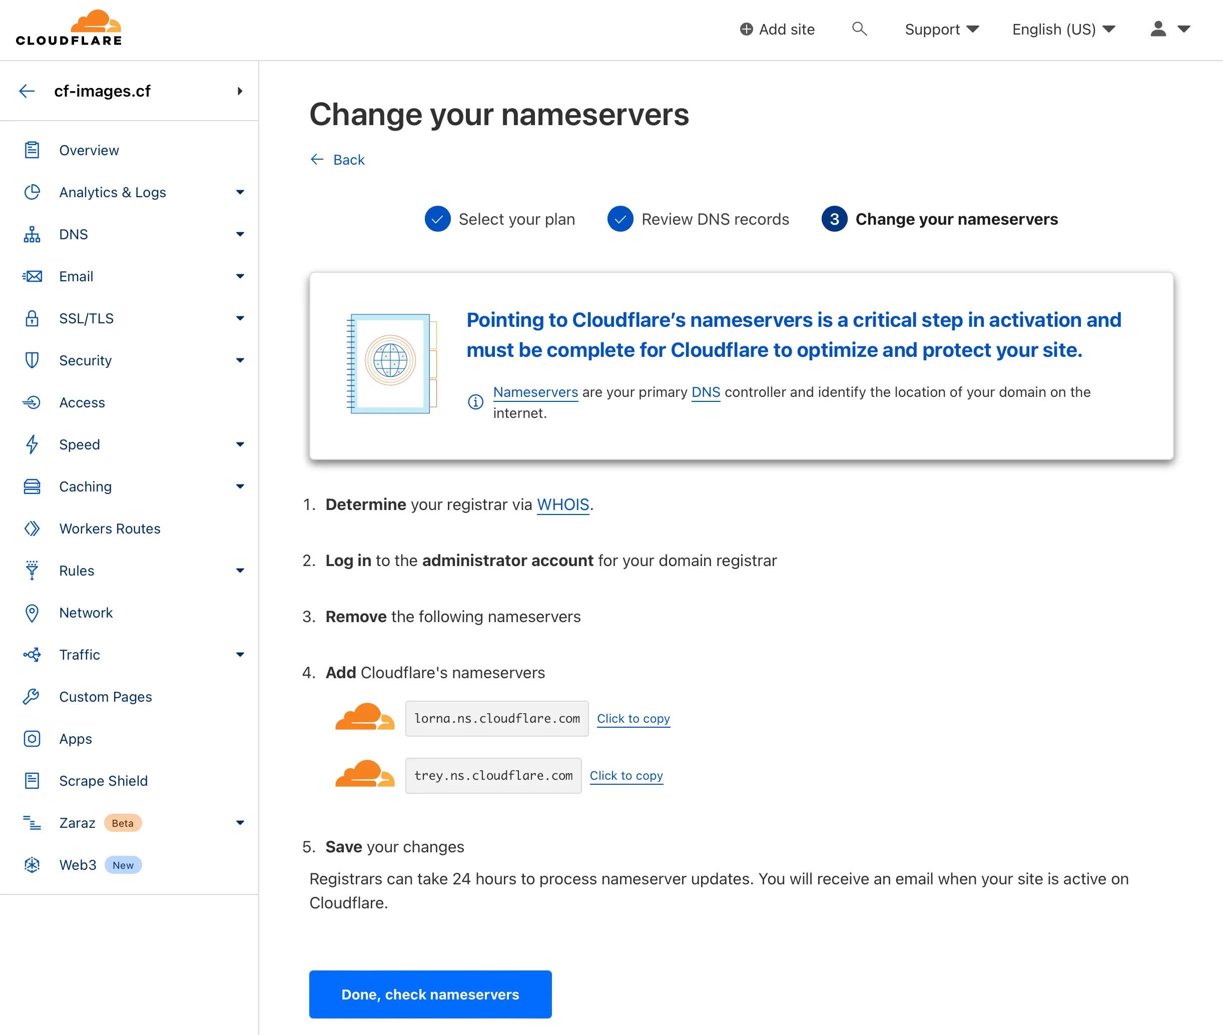Select the Speed lightning bolt icon
The height and width of the screenshot is (1035, 1223).
pos(32,444)
